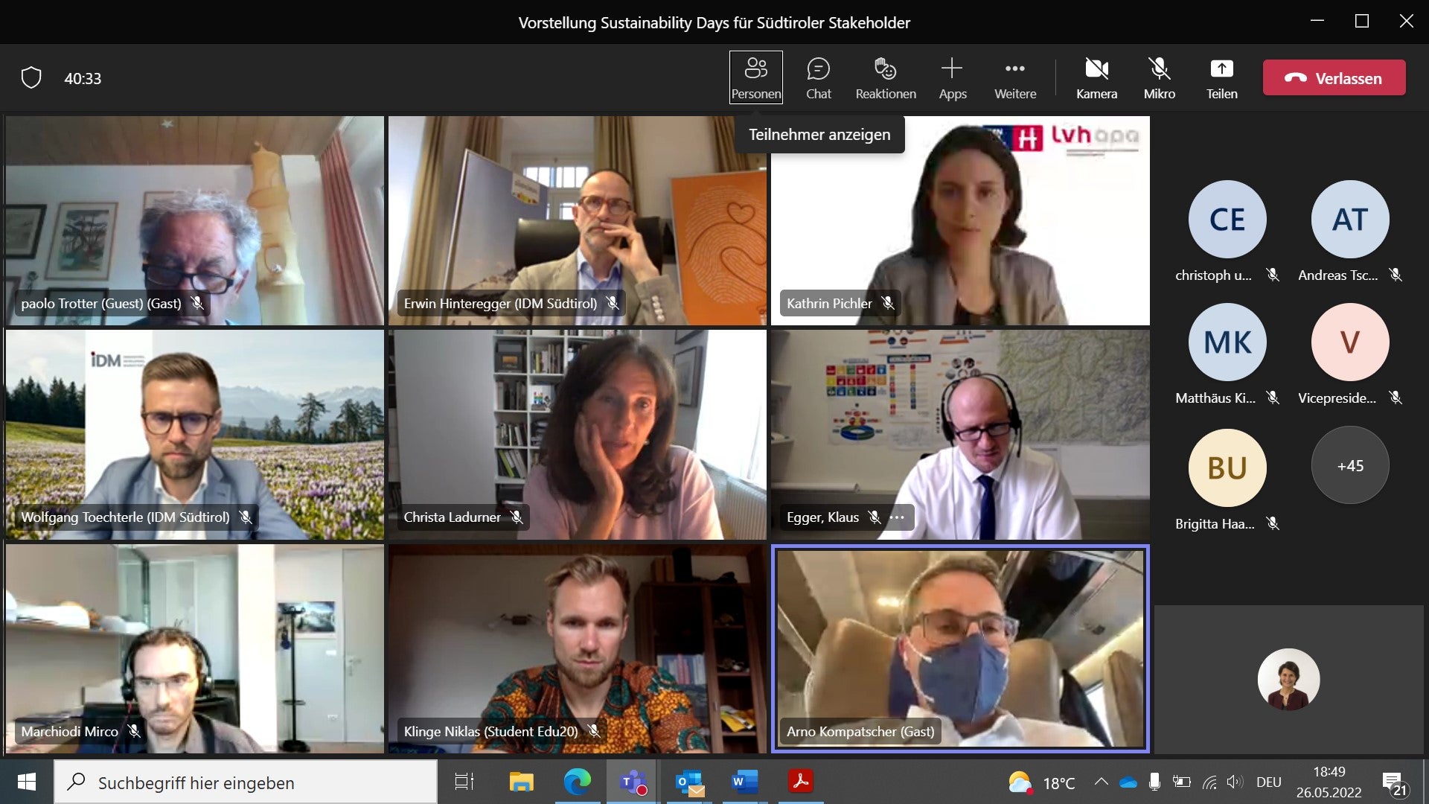Show the +45 additional participants
The height and width of the screenshot is (804, 1429).
(x=1349, y=465)
